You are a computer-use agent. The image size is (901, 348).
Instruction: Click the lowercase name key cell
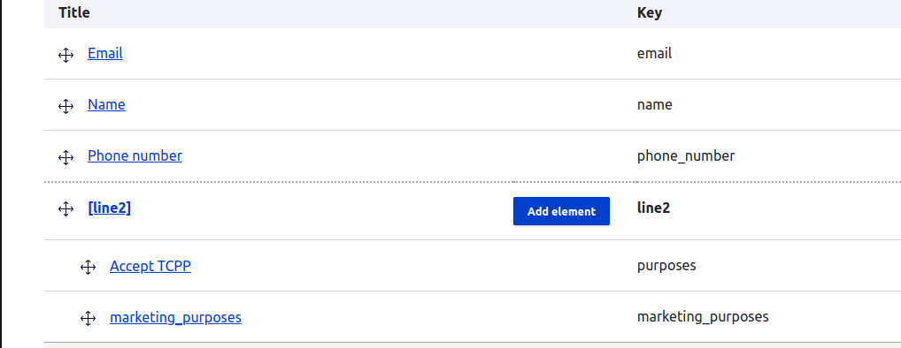point(654,105)
